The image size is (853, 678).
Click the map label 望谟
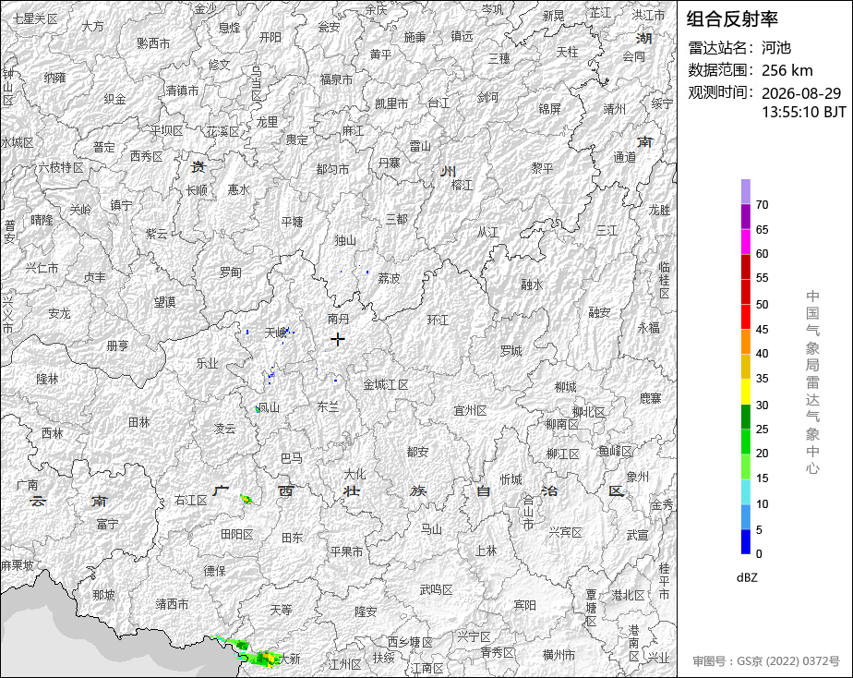(x=164, y=301)
